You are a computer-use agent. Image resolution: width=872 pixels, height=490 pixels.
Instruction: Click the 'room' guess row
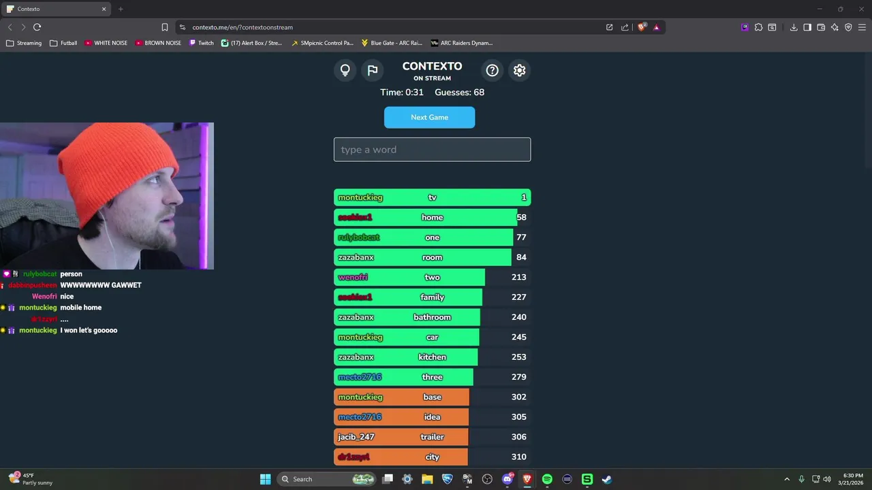tap(432, 257)
